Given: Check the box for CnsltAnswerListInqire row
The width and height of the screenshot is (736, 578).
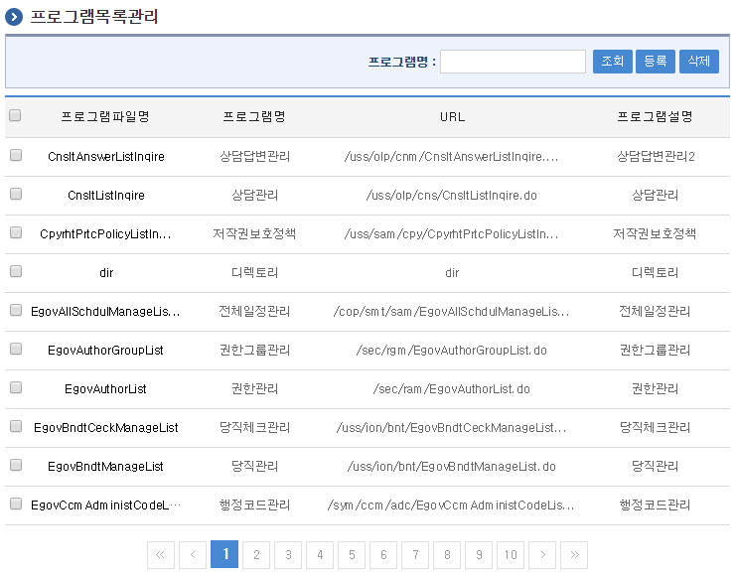Looking at the screenshot, I should tap(15, 156).
